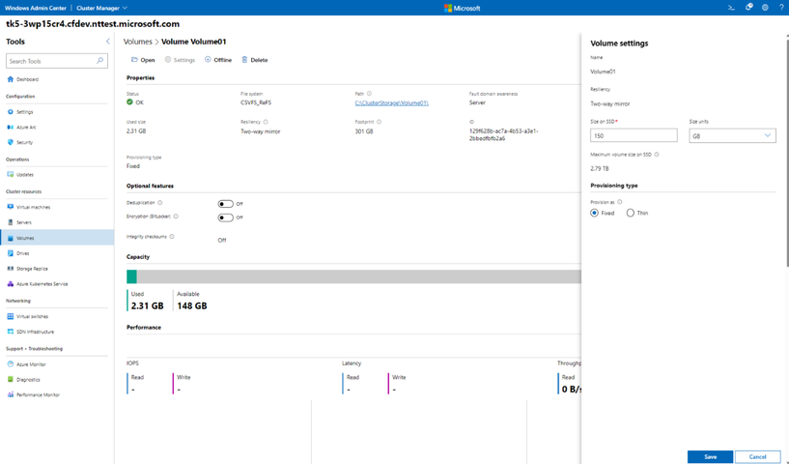789x464 pixels.
Task: Toggle Encryption (BitLocker) switch
Action: point(225,217)
